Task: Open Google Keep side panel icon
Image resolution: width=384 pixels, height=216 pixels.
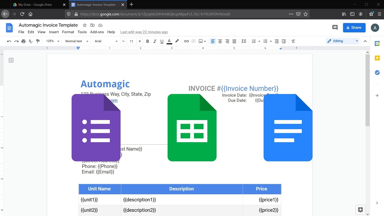Action: tap(377, 58)
